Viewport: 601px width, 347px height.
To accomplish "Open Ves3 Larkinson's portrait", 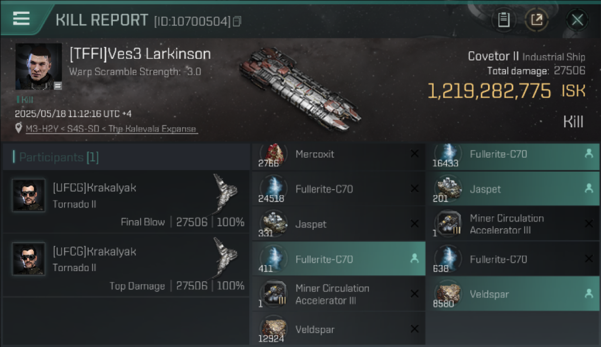I will [x=38, y=66].
